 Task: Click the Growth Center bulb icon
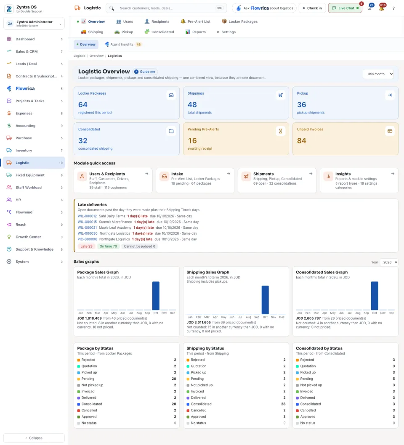(9, 237)
